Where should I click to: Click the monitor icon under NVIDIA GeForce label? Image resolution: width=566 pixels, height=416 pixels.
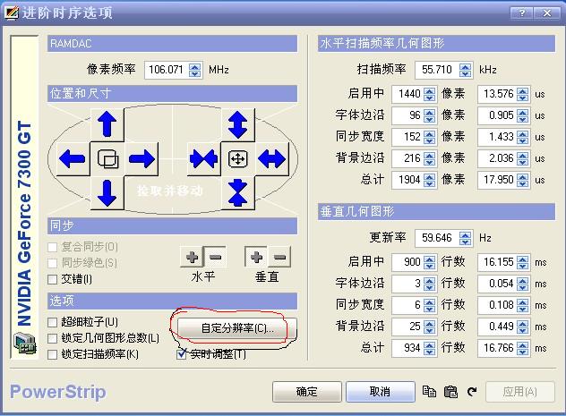coord(24,344)
